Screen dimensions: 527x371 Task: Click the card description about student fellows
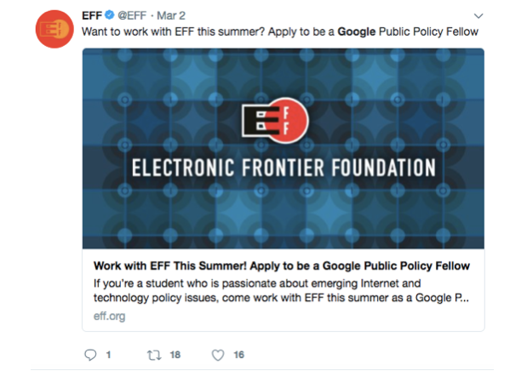(281, 291)
